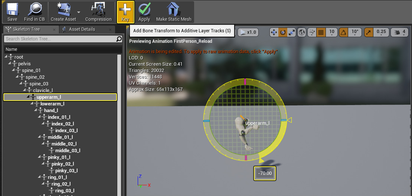Image resolution: width=412 pixels, height=196 pixels.
Task: Toggle scale snapping arrow button
Action: [368, 32]
